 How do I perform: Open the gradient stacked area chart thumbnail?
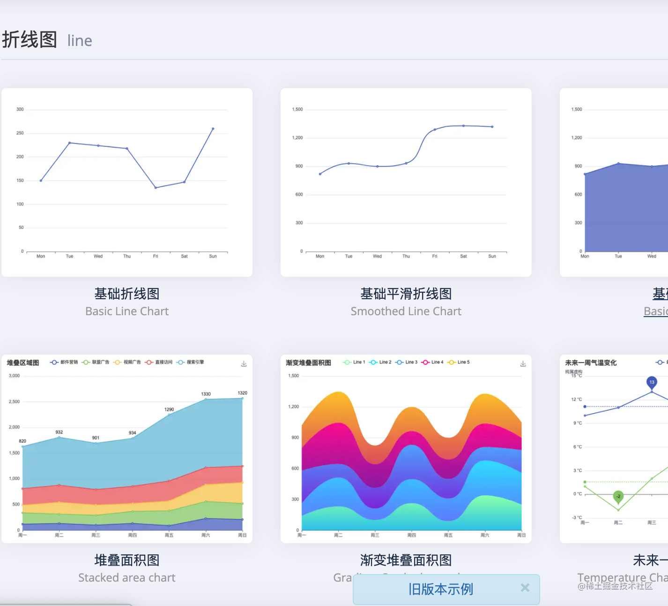406,449
